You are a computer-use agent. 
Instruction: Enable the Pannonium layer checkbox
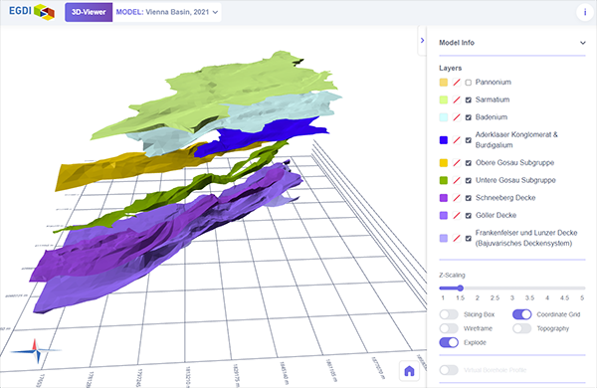[x=469, y=83]
